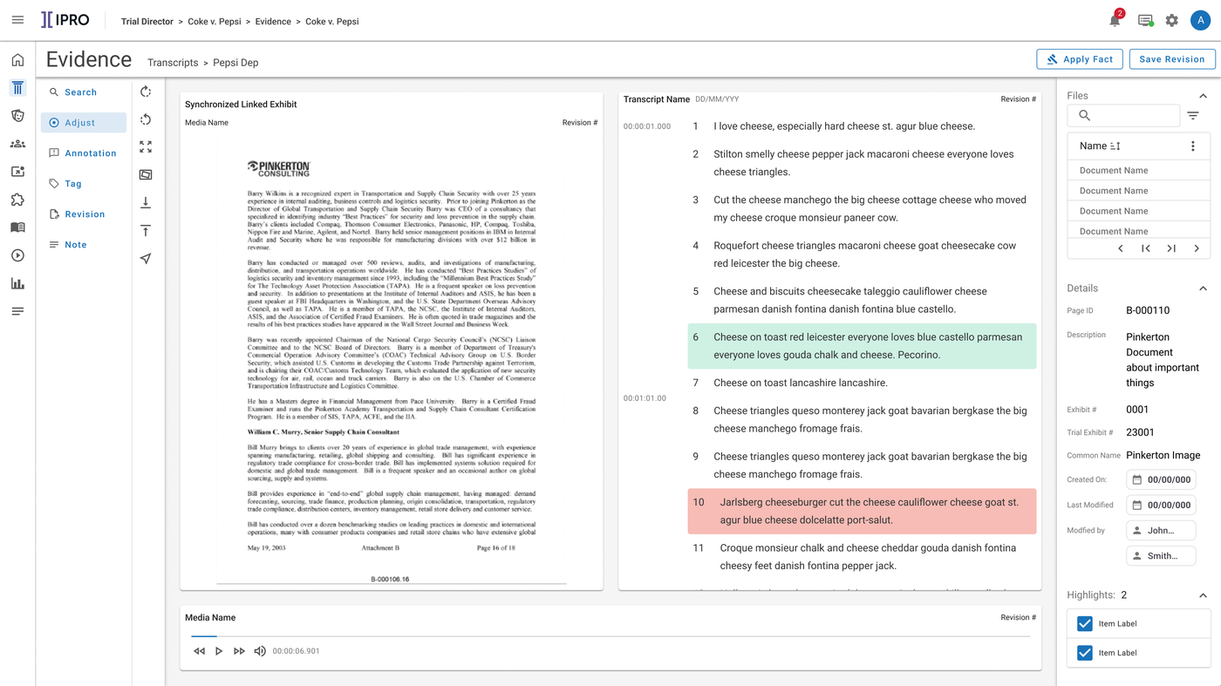Open the bar chart icon in sidebar
This screenshot has width=1221, height=686.
tap(17, 283)
